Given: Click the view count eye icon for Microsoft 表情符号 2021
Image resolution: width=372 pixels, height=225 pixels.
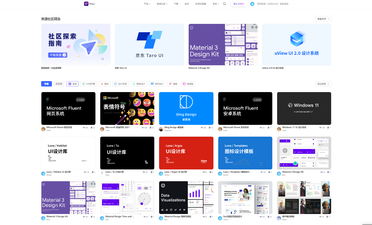Looking at the screenshot, I should tap(143, 128).
